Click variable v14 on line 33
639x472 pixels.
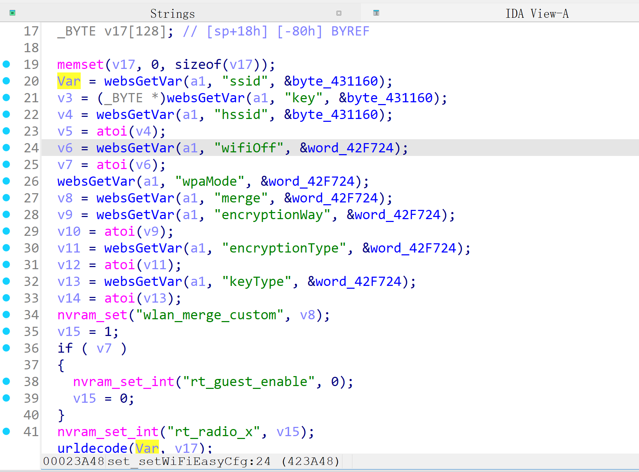pos(69,298)
